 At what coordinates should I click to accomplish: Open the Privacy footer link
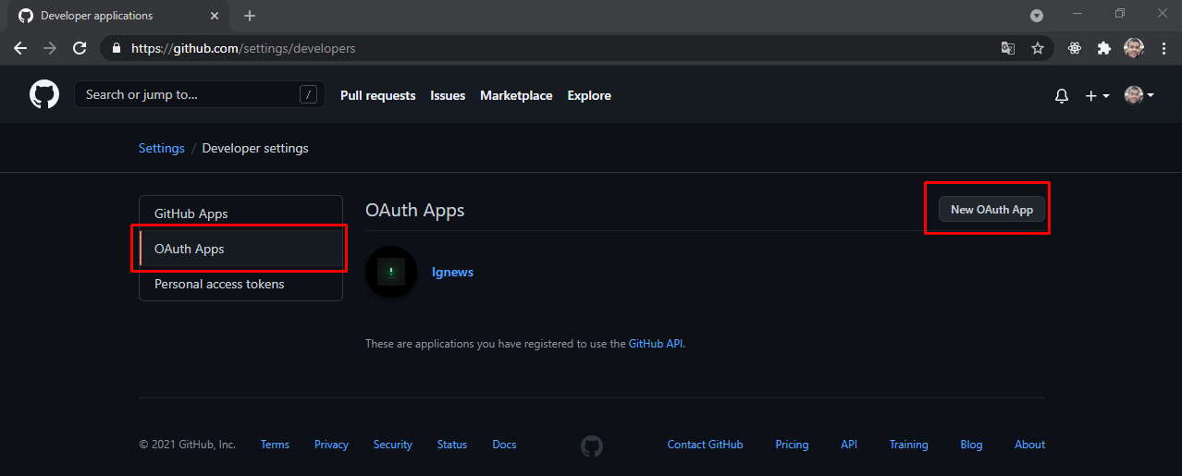331,445
